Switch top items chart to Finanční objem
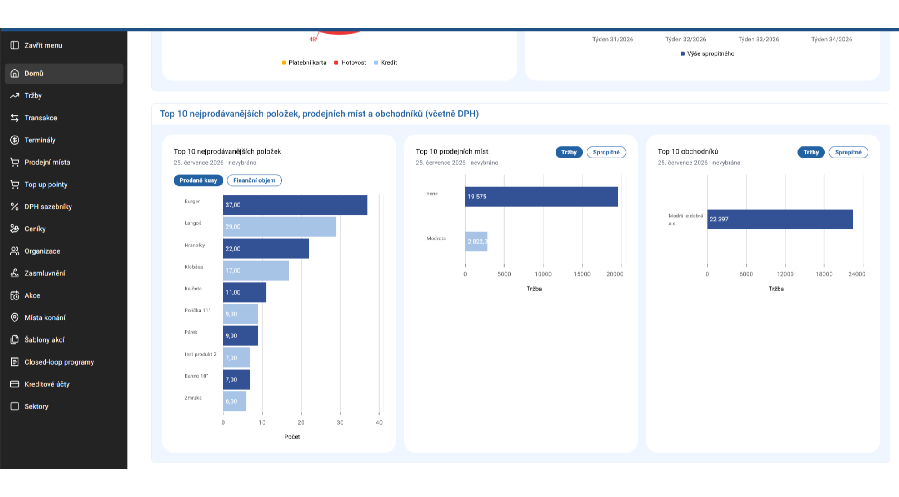The height and width of the screenshot is (497, 899). click(x=254, y=180)
